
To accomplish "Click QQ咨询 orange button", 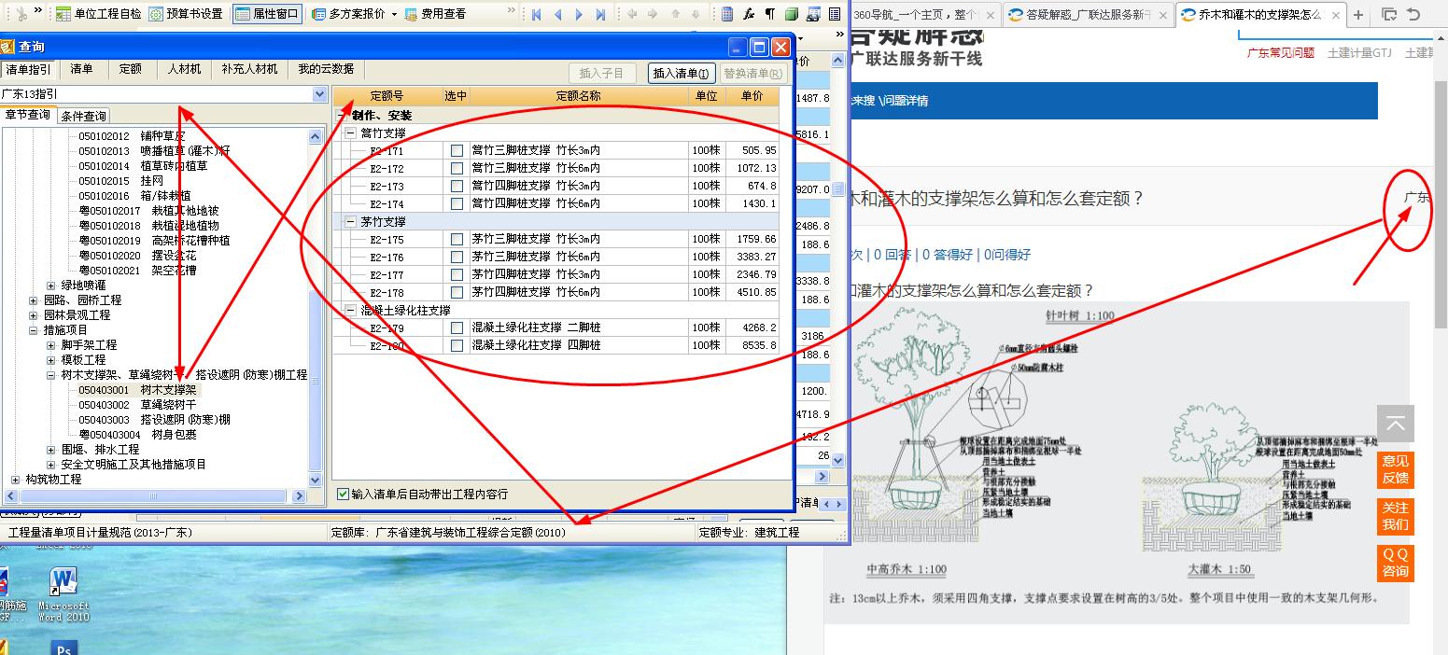I will 1396,563.
